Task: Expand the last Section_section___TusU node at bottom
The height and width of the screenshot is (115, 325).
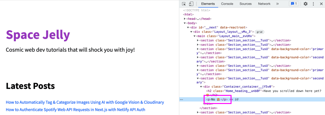Action: (198, 112)
